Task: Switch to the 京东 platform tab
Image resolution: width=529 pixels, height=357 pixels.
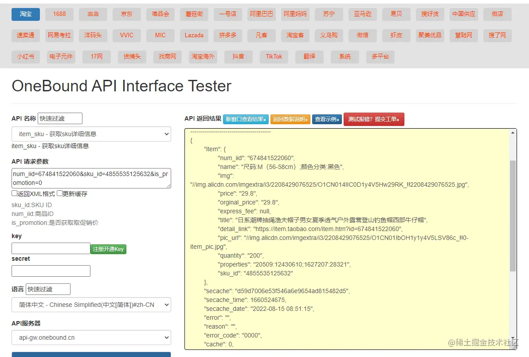Action: pos(127,14)
